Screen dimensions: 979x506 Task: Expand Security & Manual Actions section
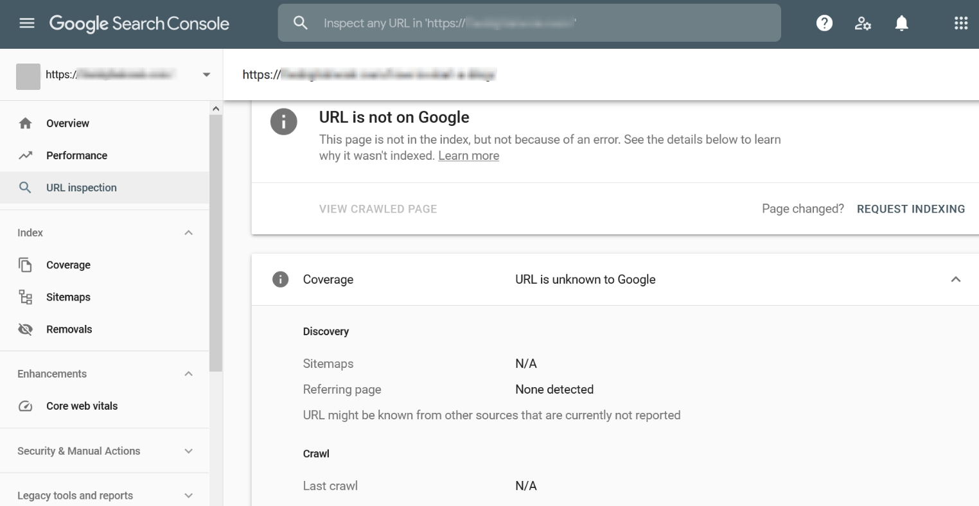tap(188, 451)
